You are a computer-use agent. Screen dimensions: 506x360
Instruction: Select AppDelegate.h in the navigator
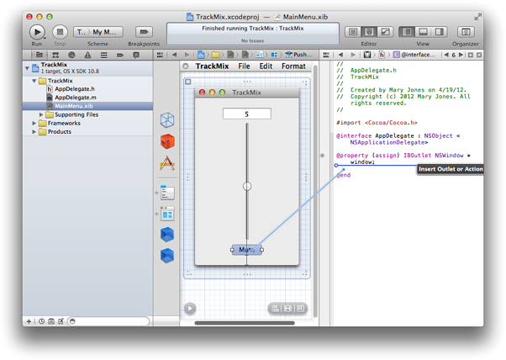(x=75, y=89)
